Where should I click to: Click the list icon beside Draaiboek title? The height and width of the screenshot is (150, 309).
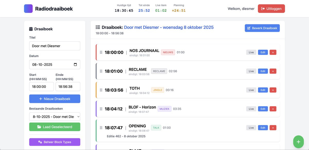pyautogui.click(x=98, y=27)
